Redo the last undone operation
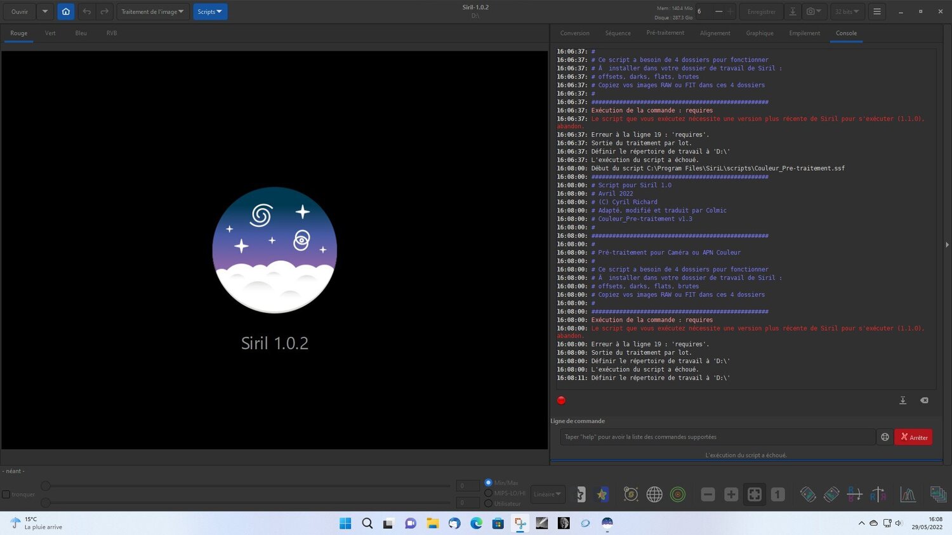The width and height of the screenshot is (952, 535). (104, 11)
